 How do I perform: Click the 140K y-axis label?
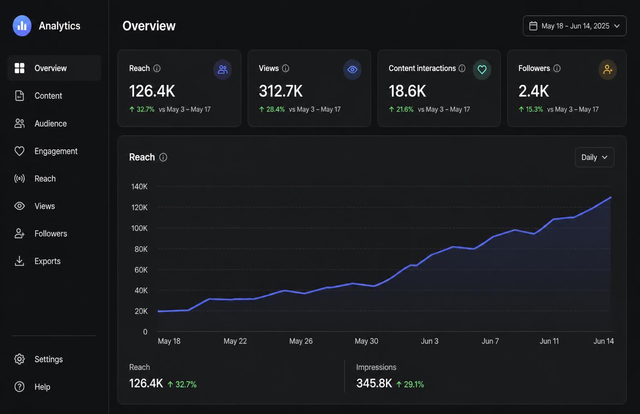(140, 187)
